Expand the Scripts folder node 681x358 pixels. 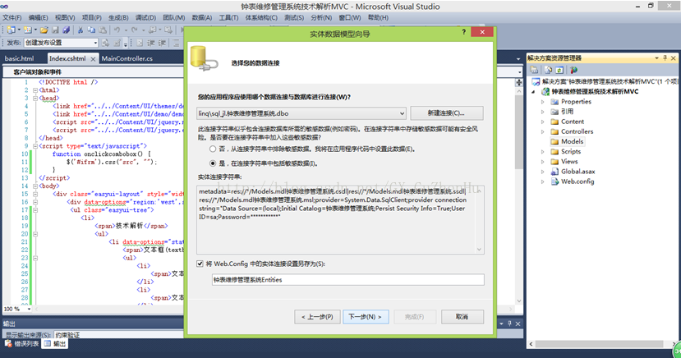[x=543, y=152]
